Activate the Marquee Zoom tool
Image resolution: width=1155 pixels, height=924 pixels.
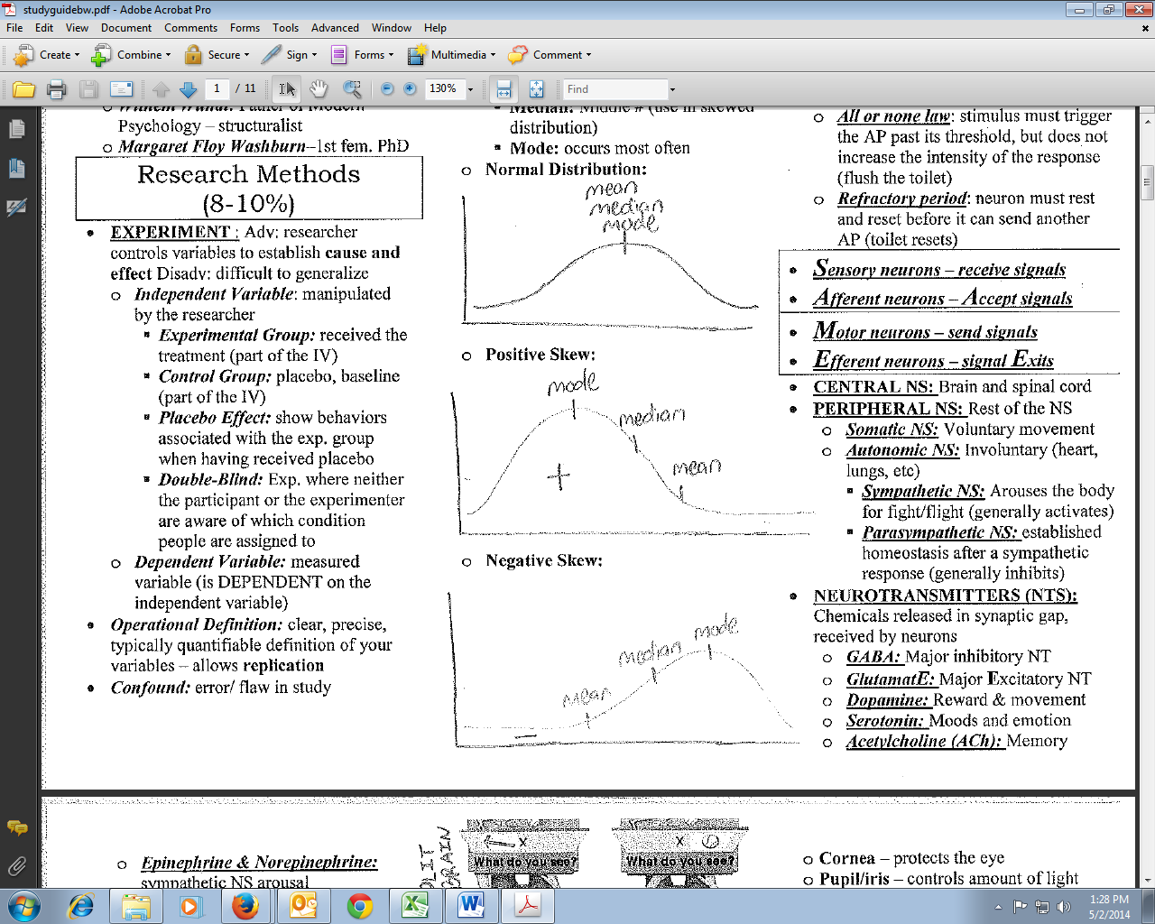point(352,89)
